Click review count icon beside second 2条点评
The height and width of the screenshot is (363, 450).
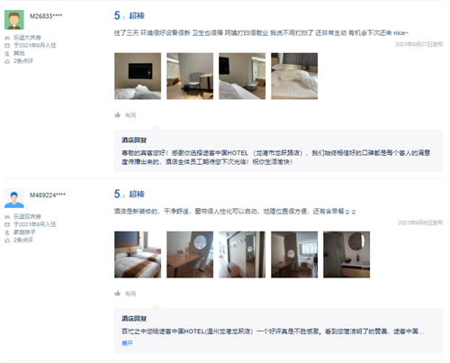click(7, 240)
